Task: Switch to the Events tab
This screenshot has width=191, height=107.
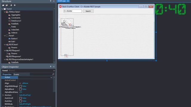Action: tap(16, 74)
